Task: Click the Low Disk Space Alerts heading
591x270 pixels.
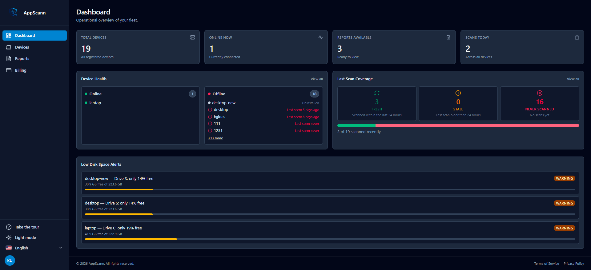Action: (x=101, y=165)
